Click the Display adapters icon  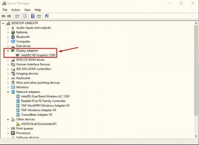[13, 51]
